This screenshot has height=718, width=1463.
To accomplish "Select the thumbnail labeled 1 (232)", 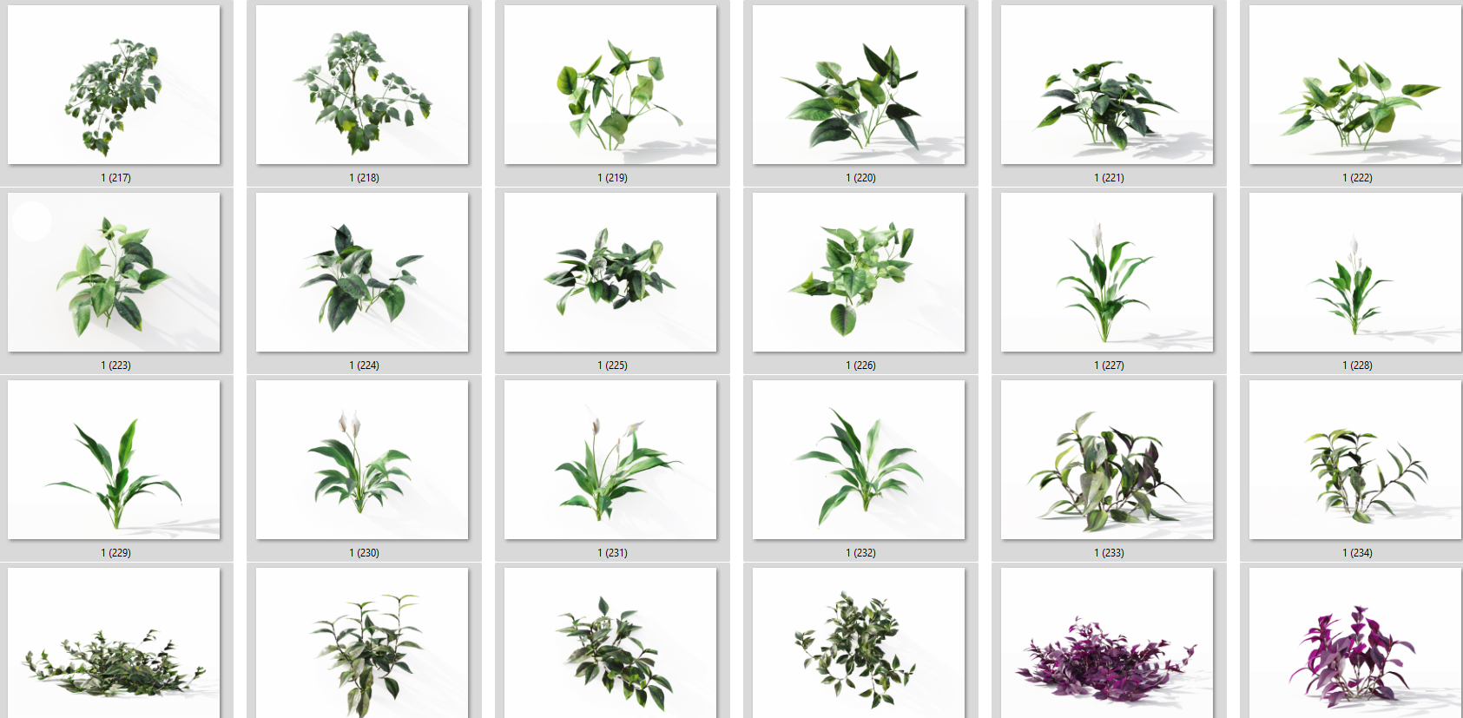I will coord(859,459).
